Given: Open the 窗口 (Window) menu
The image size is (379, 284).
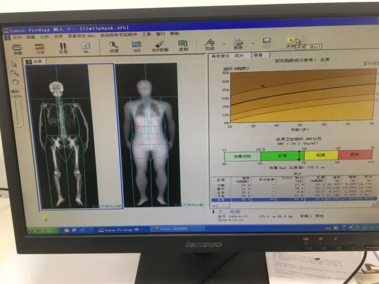Looking at the screenshot, I should point(161,34).
